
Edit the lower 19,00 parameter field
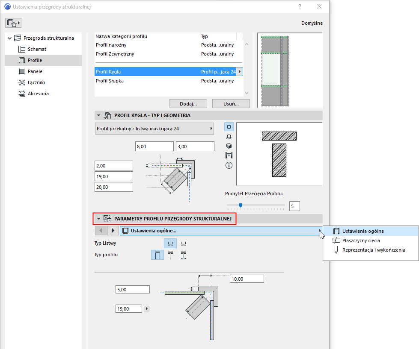(x=129, y=309)
